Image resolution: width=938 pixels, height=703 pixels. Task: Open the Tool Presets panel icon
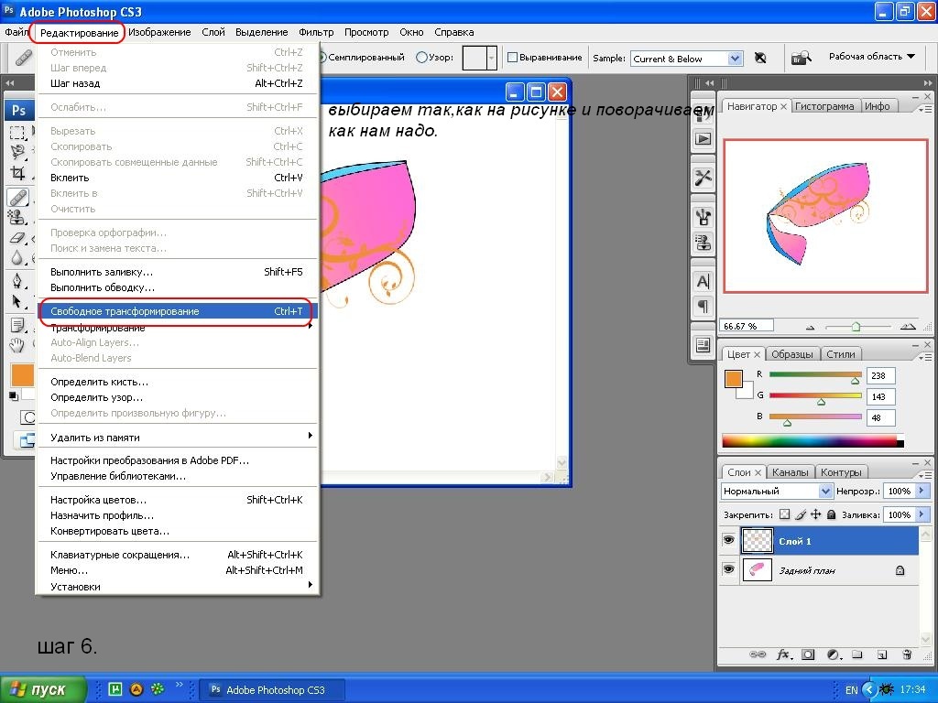pyautogui.click(x=703, y=178)
